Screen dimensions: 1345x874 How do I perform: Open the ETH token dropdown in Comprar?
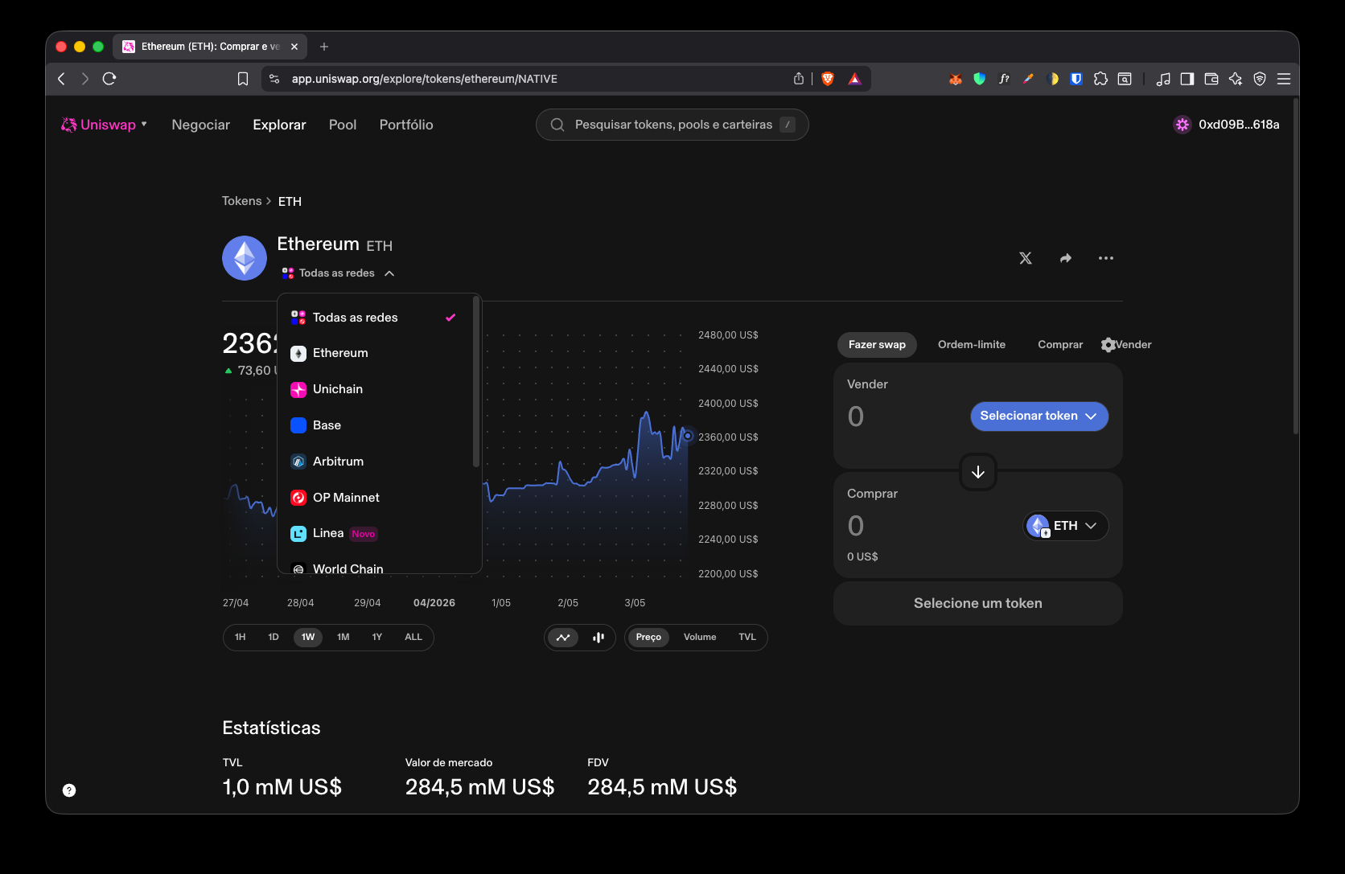tap(1066, 526)
